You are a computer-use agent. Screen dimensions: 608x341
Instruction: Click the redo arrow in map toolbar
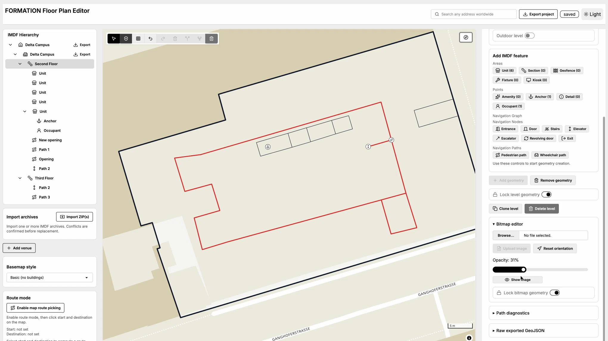(163, 38)
